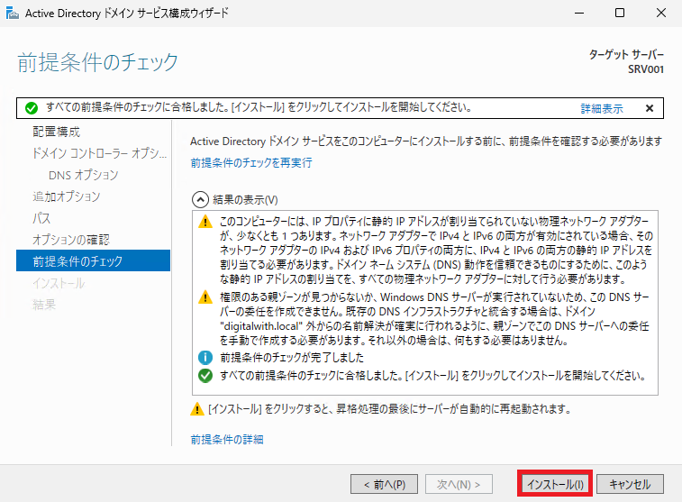Select 追加オプション step
Screen dimensions: 682x502
tap(67, 196)
